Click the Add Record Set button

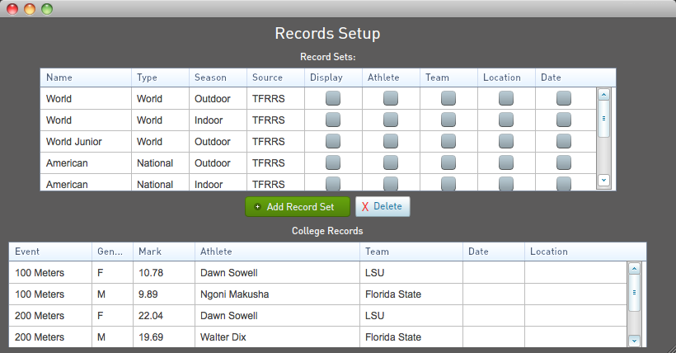(298, 207)
